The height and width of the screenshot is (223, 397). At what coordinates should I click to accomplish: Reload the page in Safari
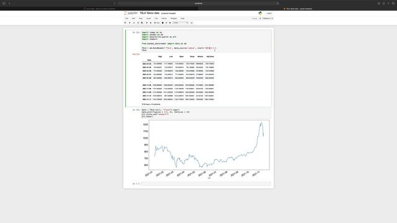tap(277, 3)
